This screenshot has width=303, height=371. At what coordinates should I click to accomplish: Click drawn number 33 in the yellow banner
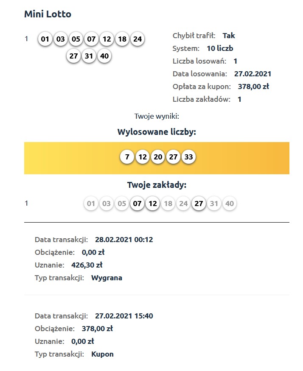tap(188, 157)
